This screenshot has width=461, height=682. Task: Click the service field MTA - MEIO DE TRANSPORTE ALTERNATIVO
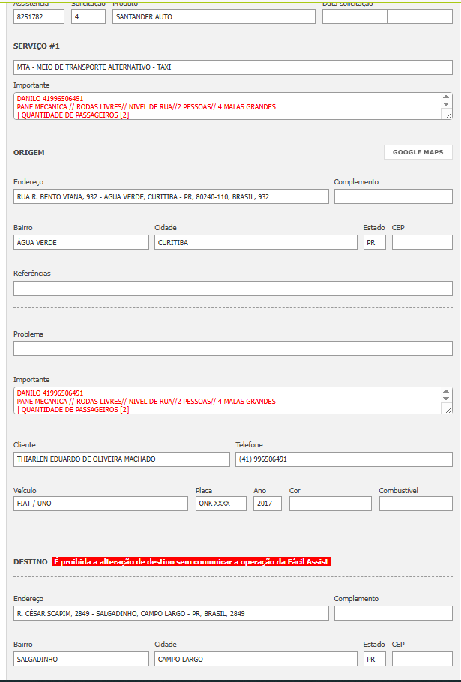(232, 67)
